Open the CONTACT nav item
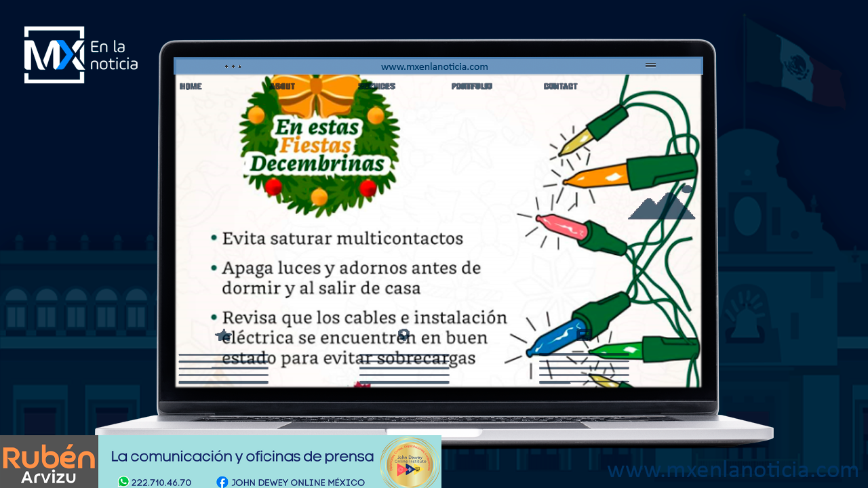 tap(561, 86)
